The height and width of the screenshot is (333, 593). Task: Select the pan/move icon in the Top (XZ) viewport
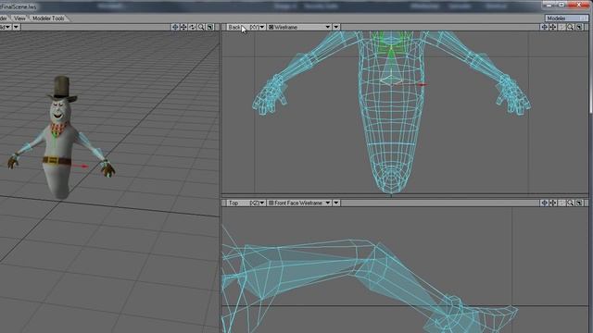point(553,203)
